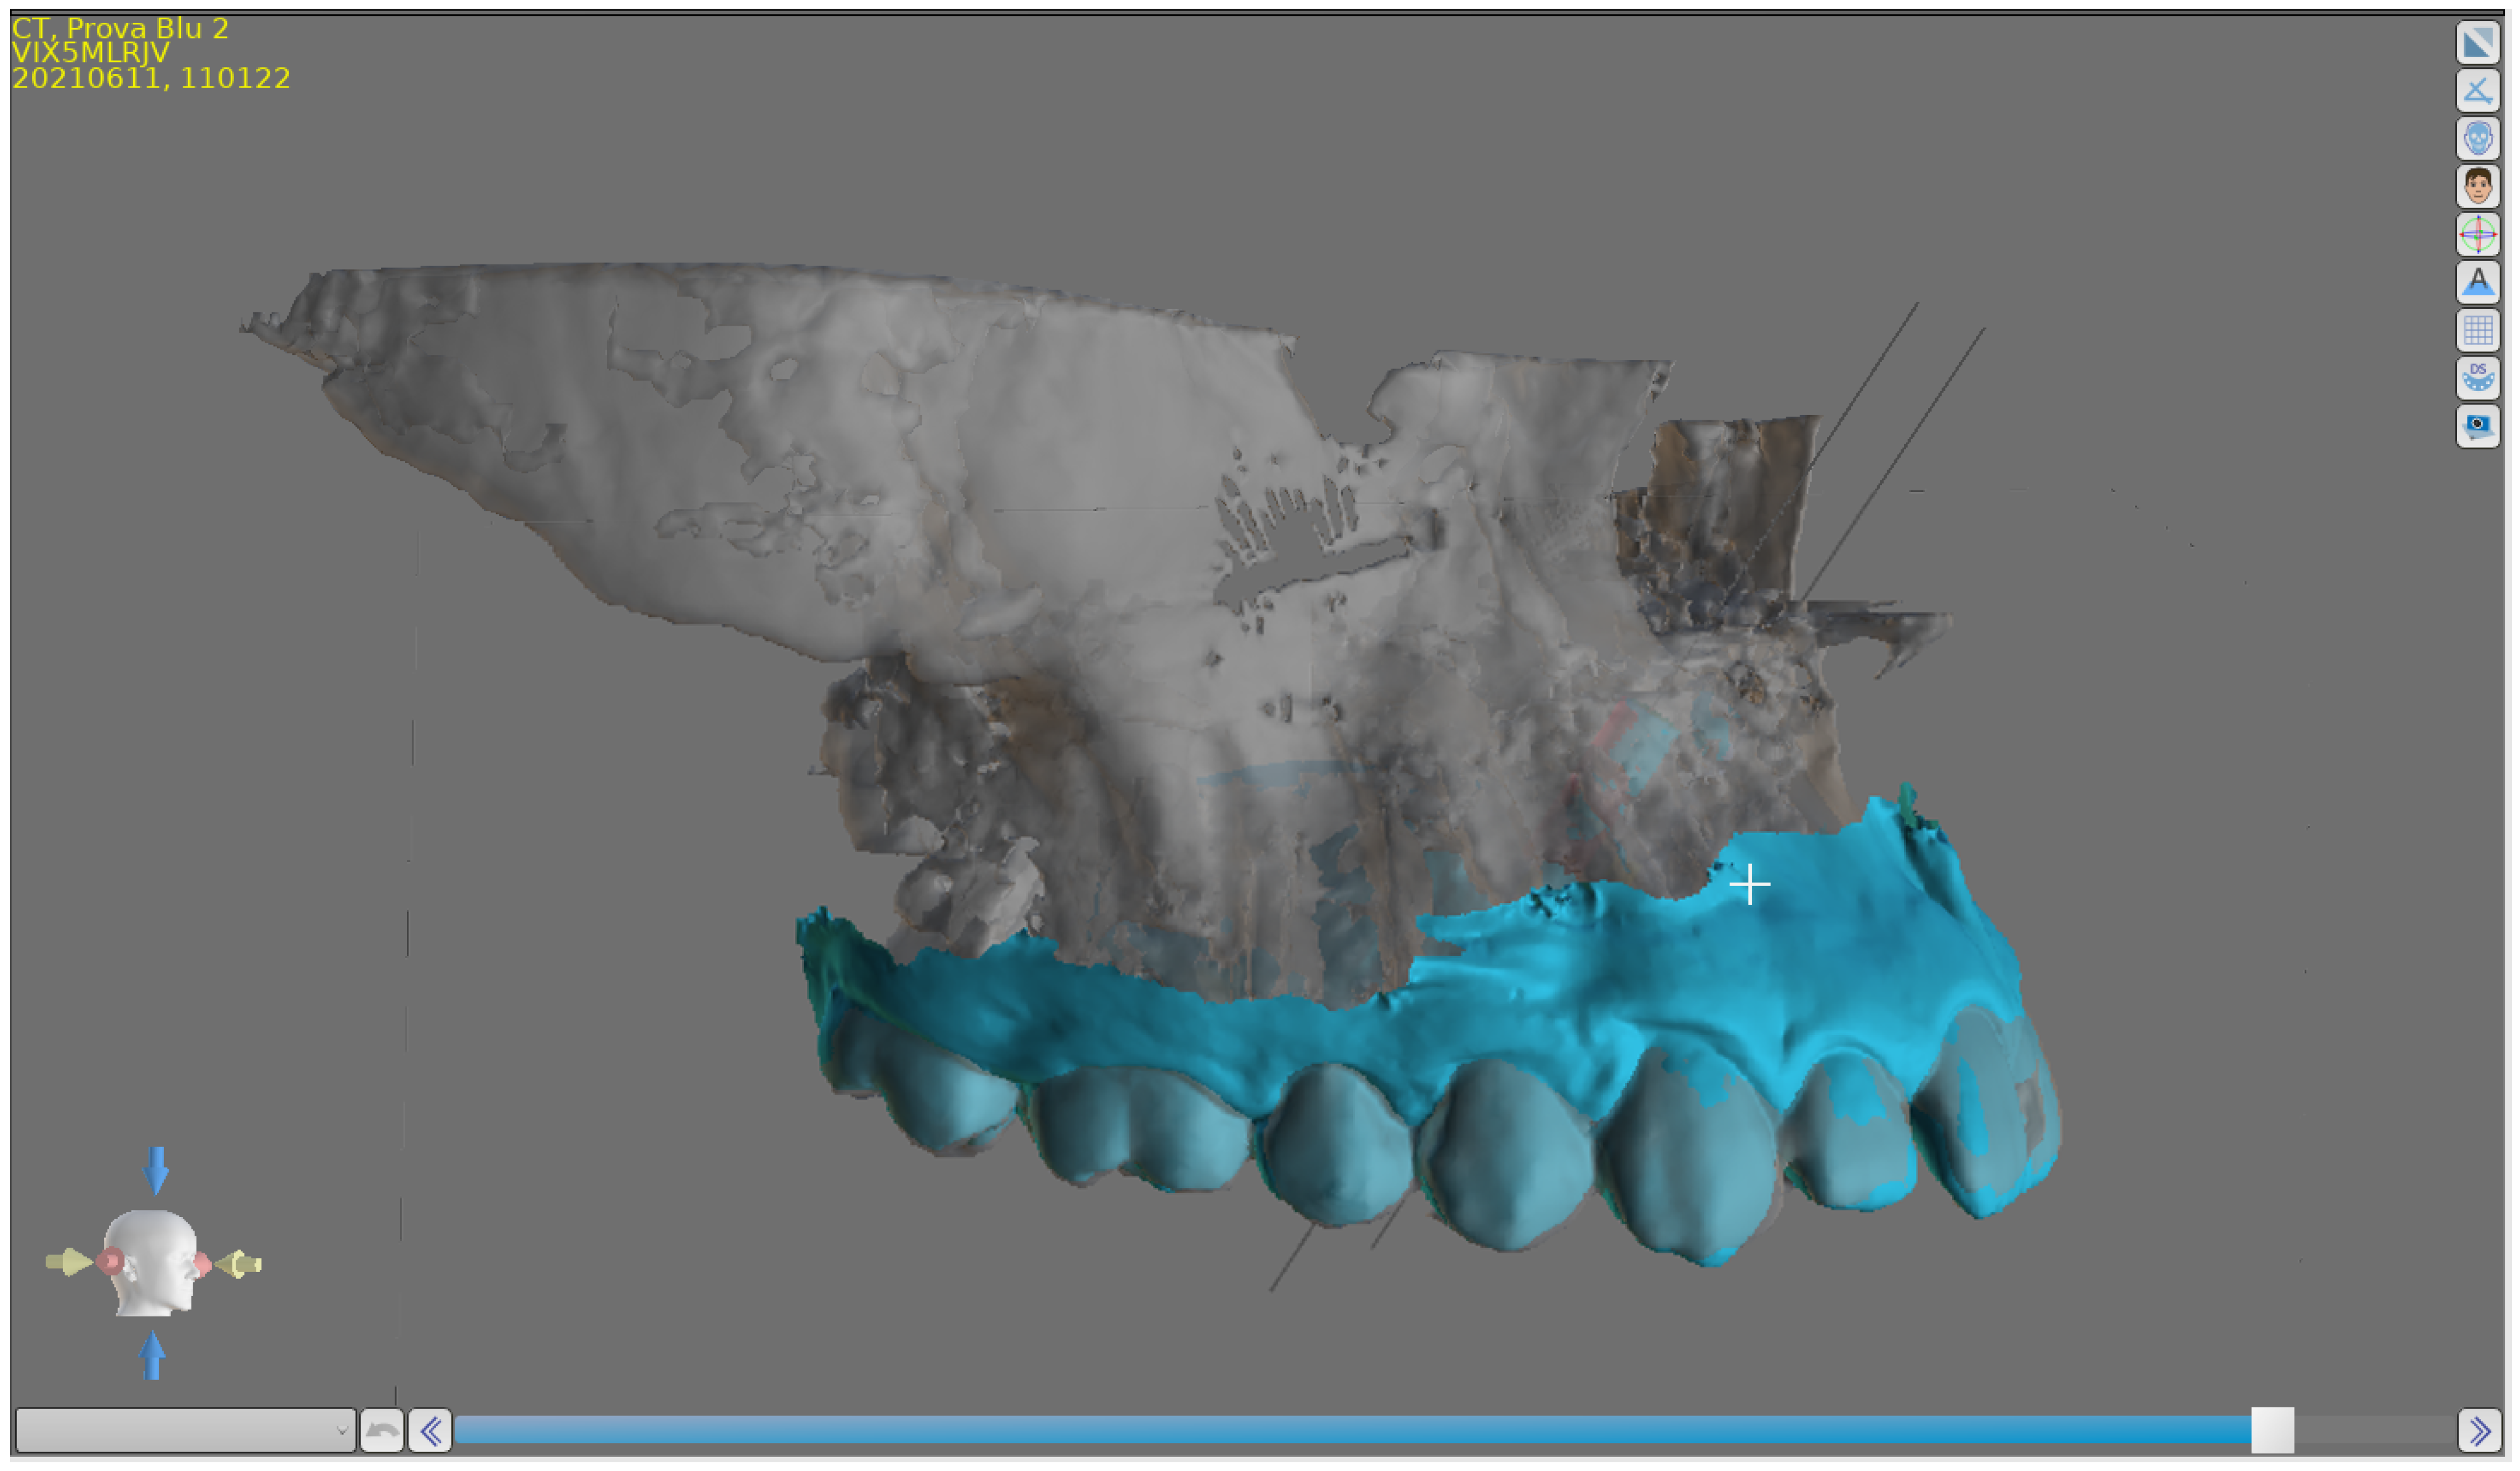The height and width of the screenshot is (1471, 2520).
Task: Click blue up arrow below head model
Action: coord(152,1357)
